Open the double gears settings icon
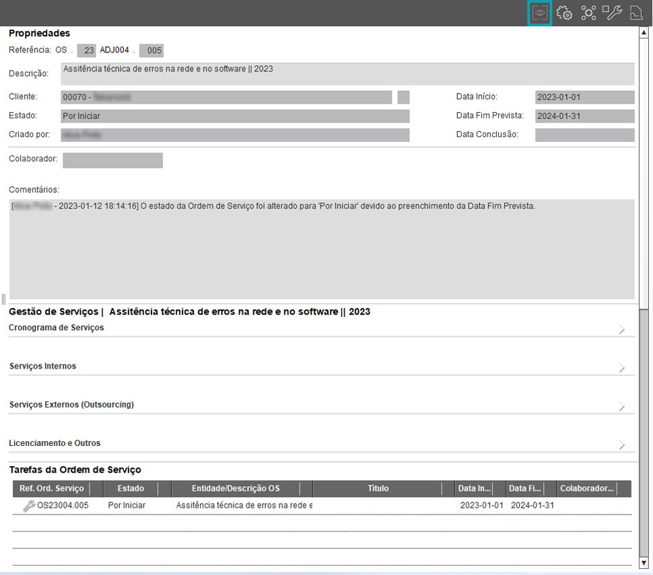The height and width of the screenshot is (575, 653). point(564,13)
